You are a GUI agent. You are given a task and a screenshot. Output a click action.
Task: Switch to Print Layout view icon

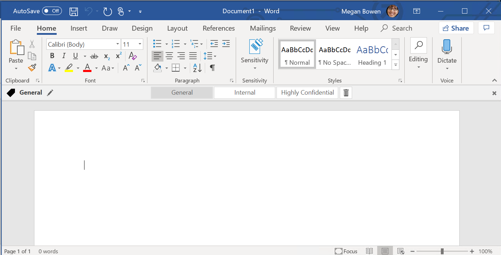[385, 251]
